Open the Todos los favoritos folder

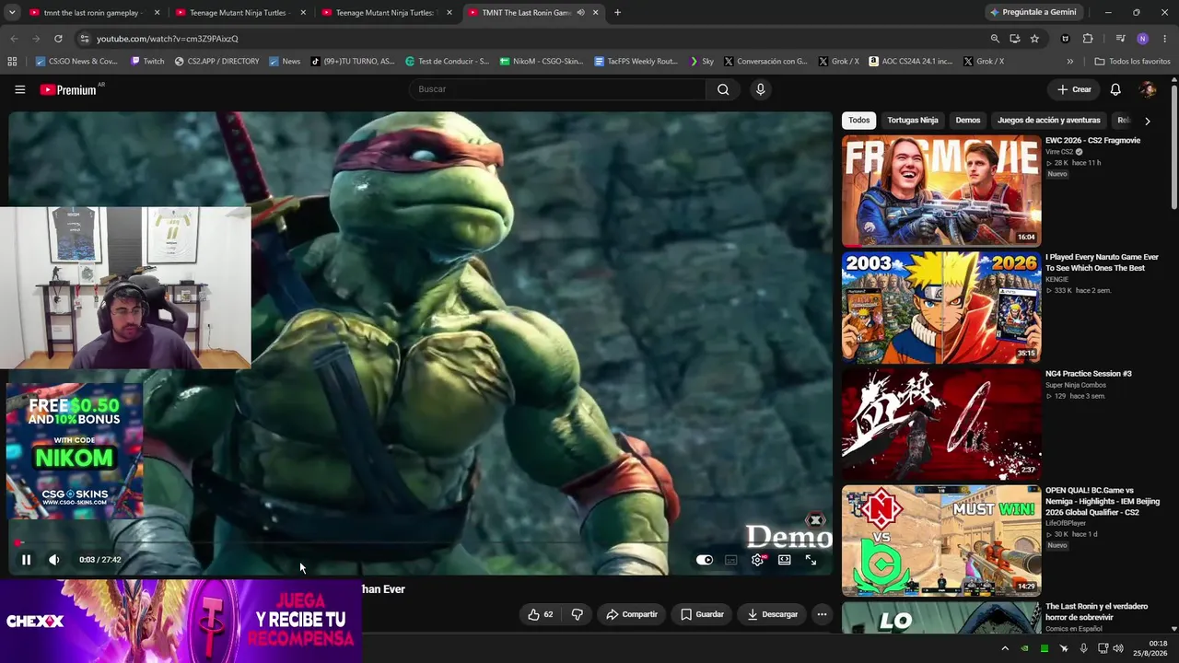pos(1132,62)
